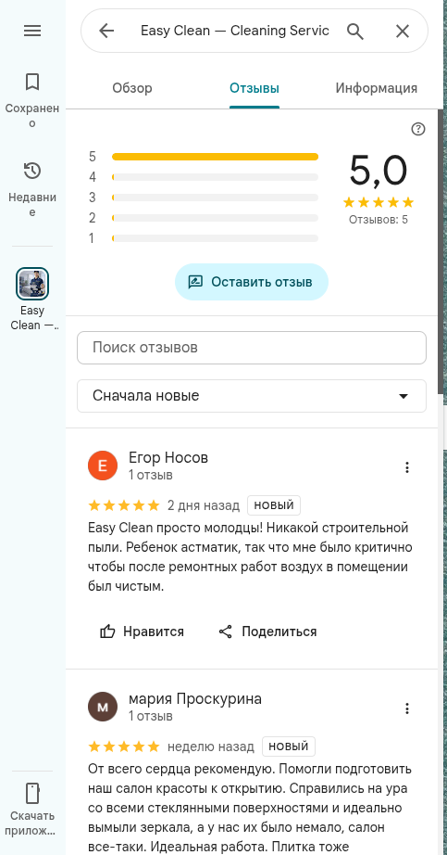This screenshot has height=855, width=447.
Task: Focus the Поиск отзывов input field
Action: click(252, 348)
